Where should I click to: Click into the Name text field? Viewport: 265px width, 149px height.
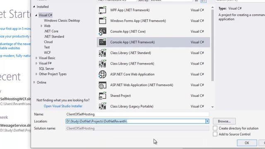point(137,114)
